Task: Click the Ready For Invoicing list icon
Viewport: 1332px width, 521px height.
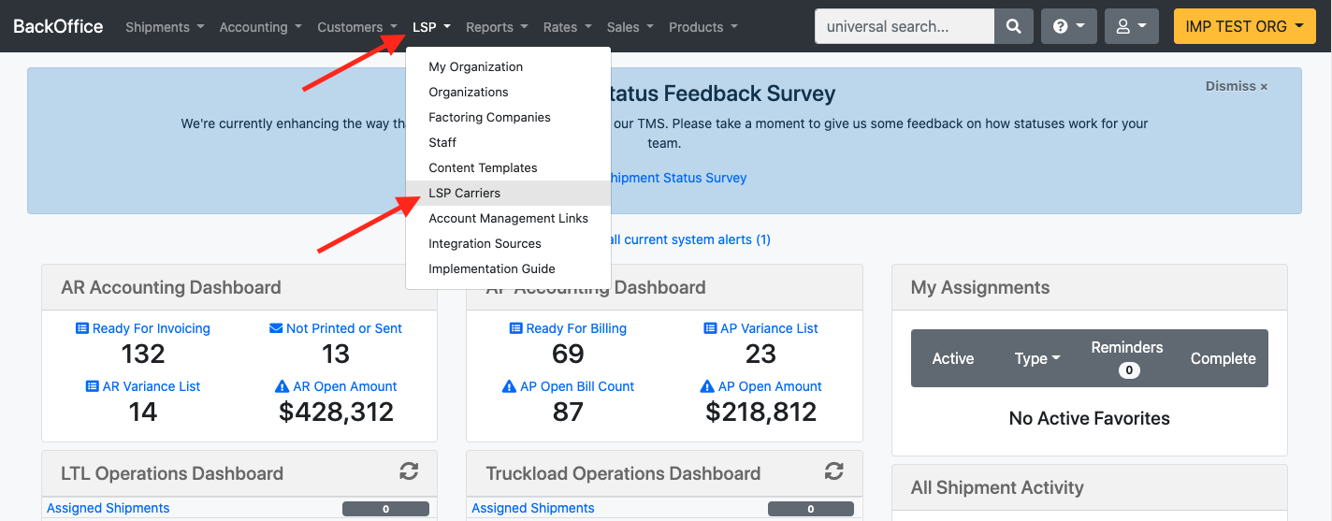Action: pyautogui.click(x=82, y=328)
